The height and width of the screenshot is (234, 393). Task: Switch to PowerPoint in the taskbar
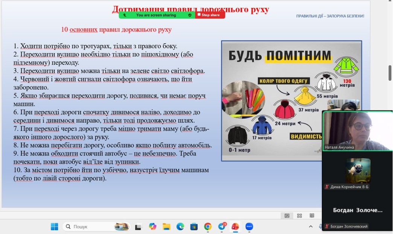tap(235, 226)
